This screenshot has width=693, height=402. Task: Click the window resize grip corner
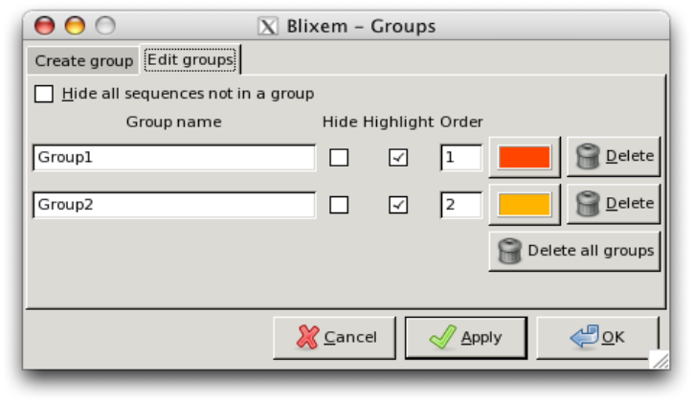point(659,360)
